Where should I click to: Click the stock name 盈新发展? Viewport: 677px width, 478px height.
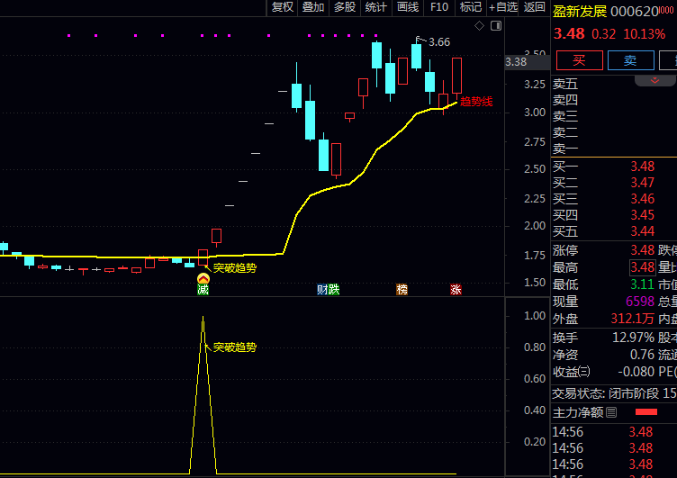(x=580, y=11)
